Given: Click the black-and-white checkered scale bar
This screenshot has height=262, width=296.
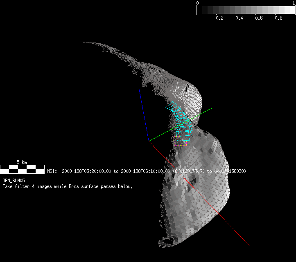Looking at the screenshot, I should tap(22, 168).
